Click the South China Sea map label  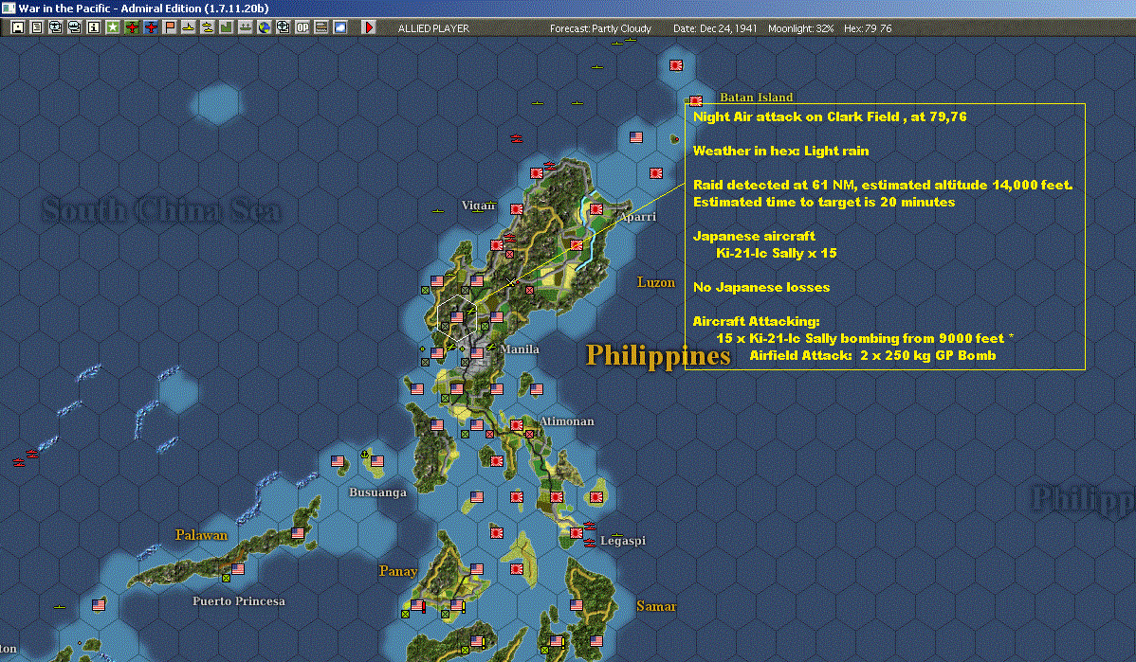click(x=161, y=210)
